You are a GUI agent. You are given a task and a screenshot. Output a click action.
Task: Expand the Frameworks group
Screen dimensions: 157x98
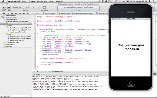coord(3,44)
